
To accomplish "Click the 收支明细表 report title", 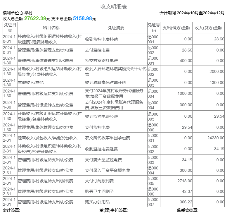I will pos(114,6).
